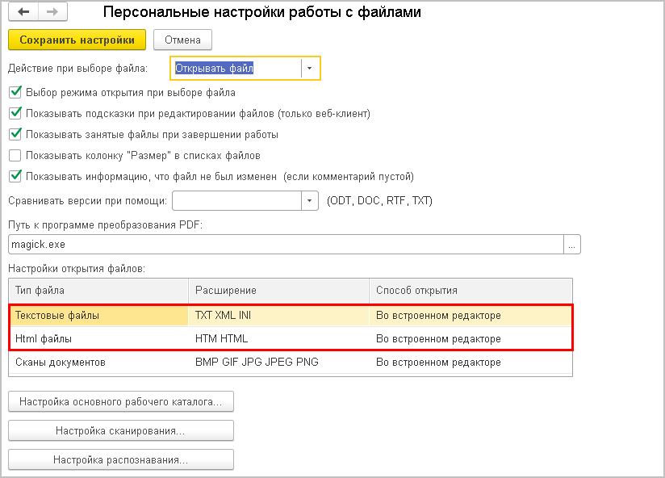Viewport: 665px width, 478px height.
Task: Select the 'Html файлы' table row
Action: pos(97,338)
